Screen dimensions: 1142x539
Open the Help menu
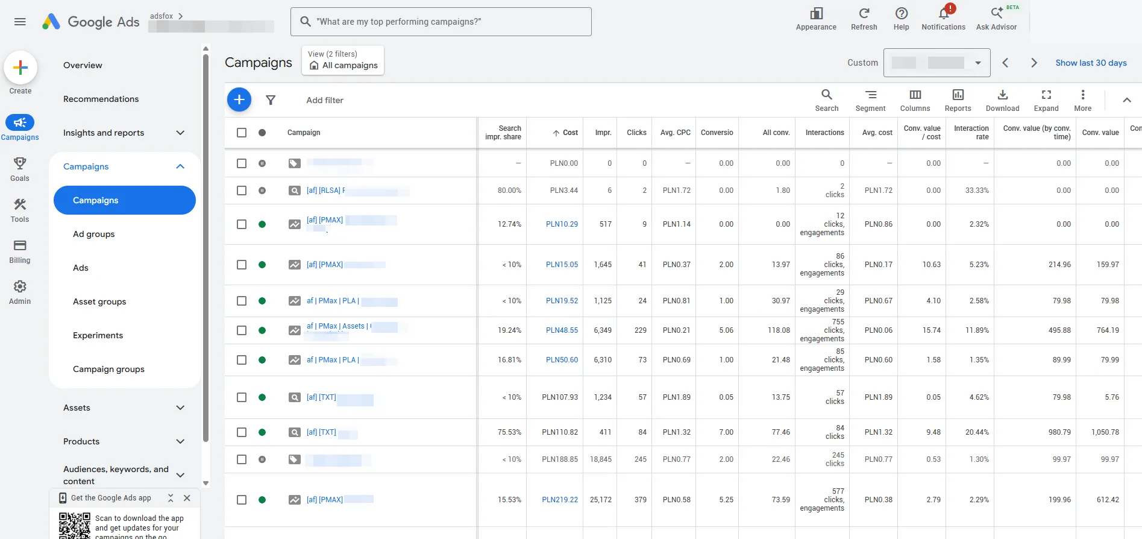901,19
